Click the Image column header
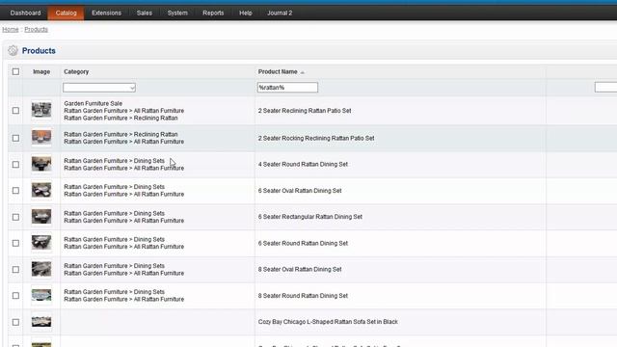Image resolution: width=617 pixels, height=347 pixels. 41,71
